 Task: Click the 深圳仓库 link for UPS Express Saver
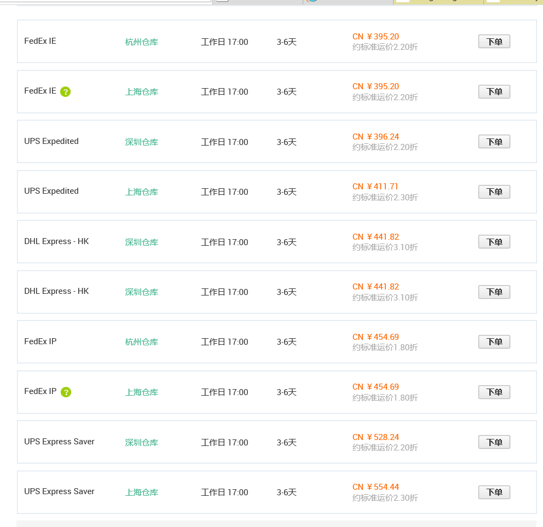click(141, 443)
